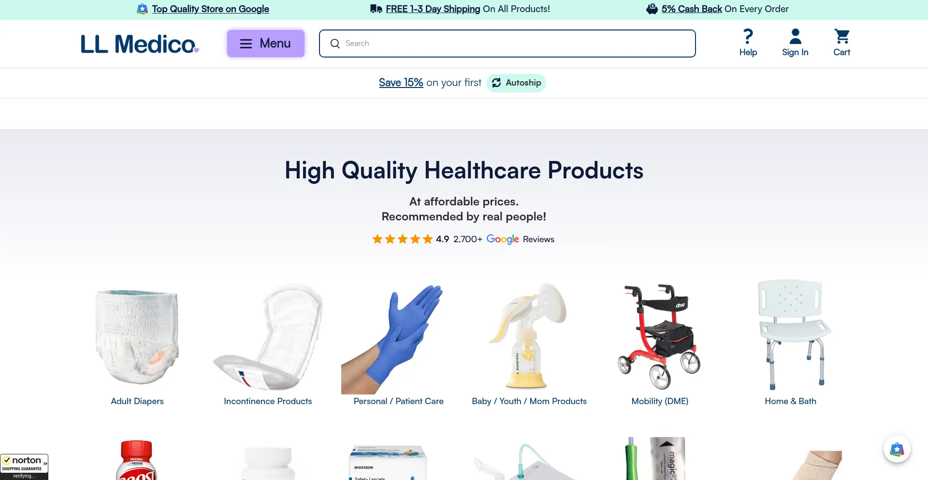Open the 5% Cash Back link

click(692, 9)
